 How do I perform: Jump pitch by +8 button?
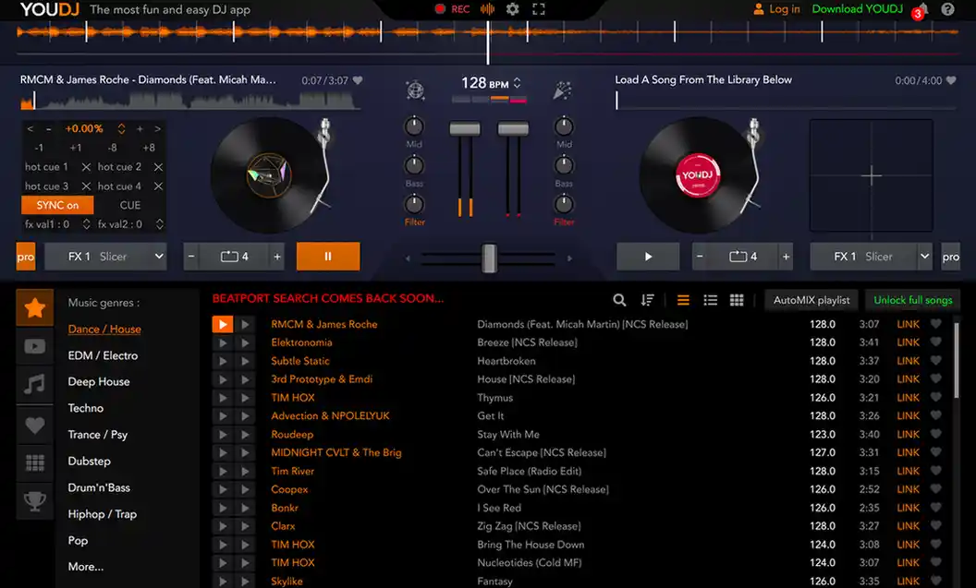[x=148, y=148]
